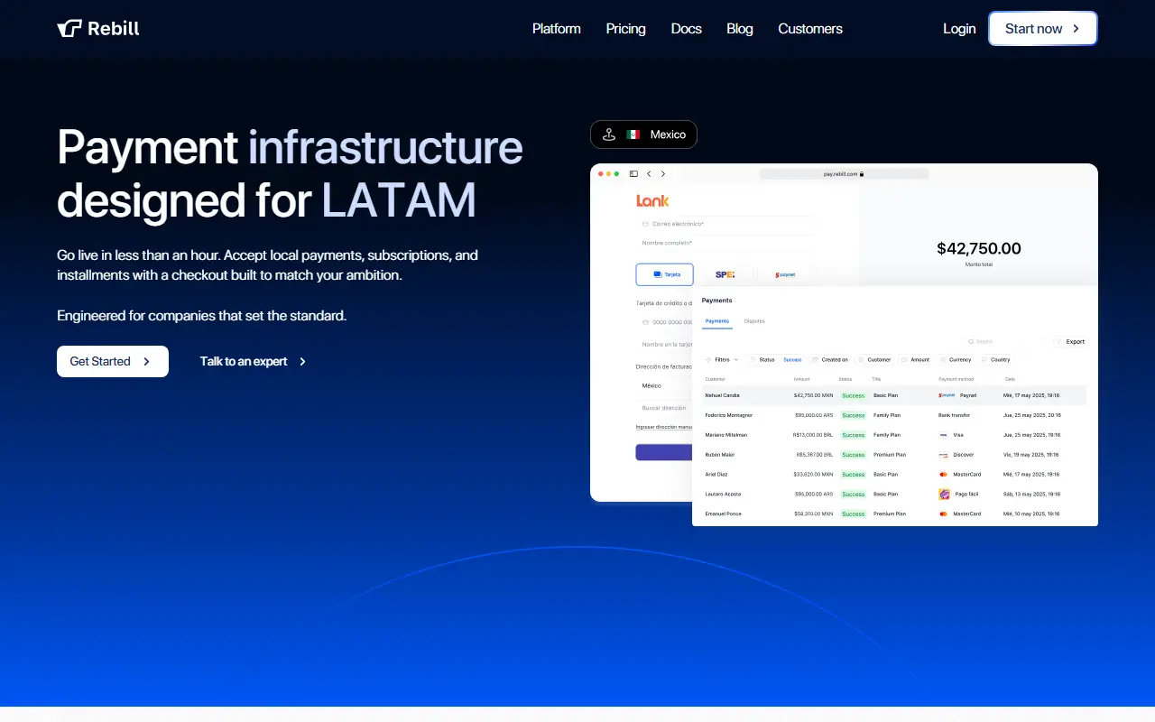This screenshot has height=722, width=1155.
Task: Select customer Emanuel Ponce
Action: tap(724, 514)
